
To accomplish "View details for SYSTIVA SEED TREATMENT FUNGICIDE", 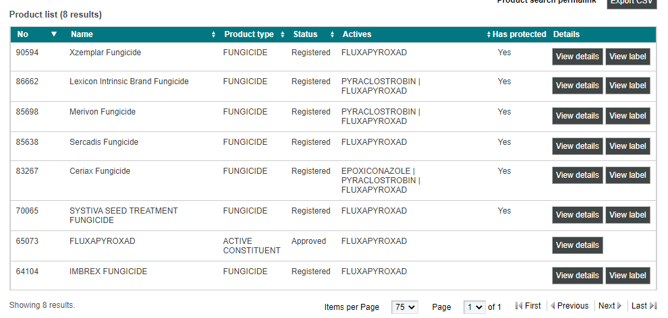I will [577, 215].
